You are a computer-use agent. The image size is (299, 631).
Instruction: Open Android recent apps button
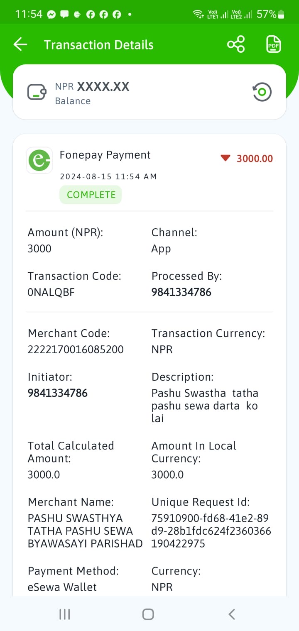(x=65, y=614)
